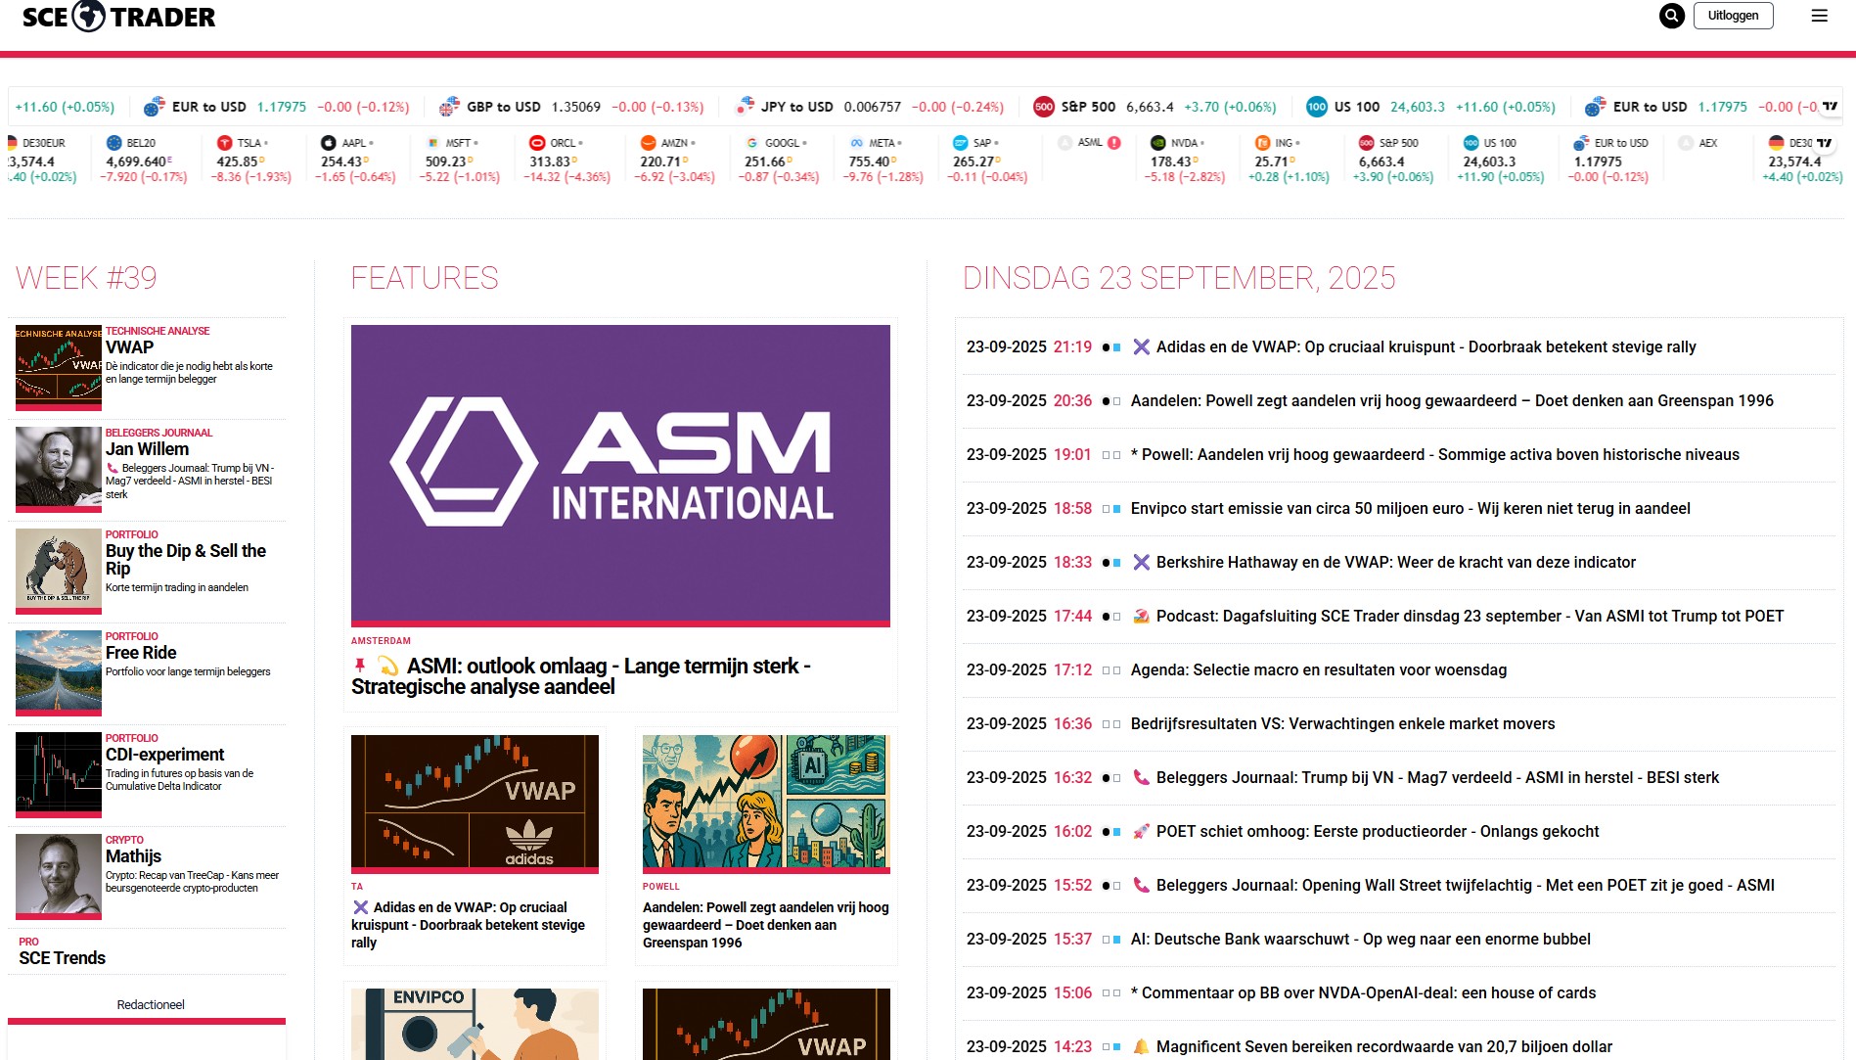Open the CDI-experiment portfolio
This screenshot has height=1060, width=1856.
[x=149, y=775]
